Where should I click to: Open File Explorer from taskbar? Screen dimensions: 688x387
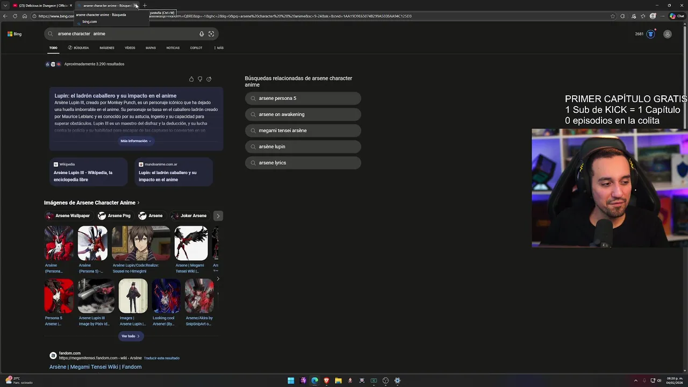click(x=338, y=381)
